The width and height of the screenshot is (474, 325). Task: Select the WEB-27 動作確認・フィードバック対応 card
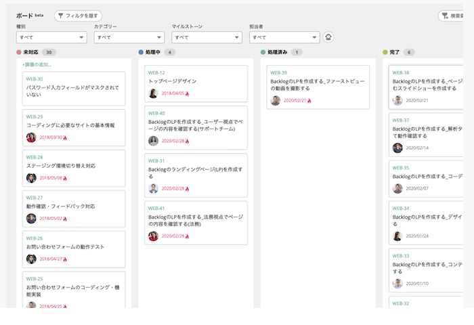coord(73,208)
